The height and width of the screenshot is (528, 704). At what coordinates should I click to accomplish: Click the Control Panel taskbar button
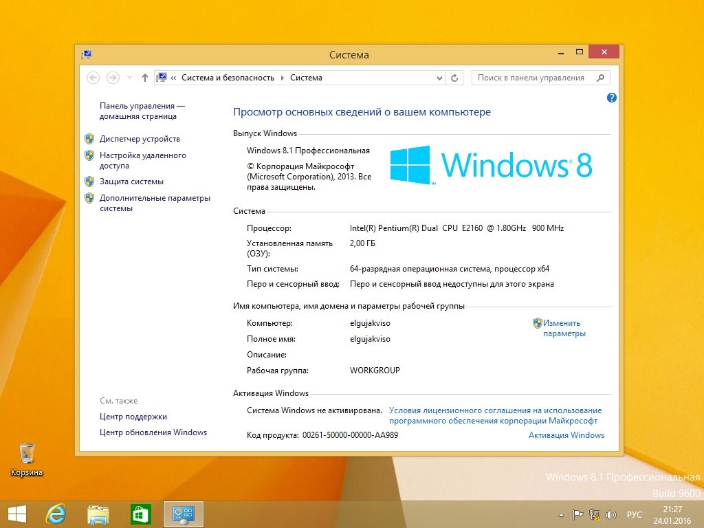tap(183, 514)
